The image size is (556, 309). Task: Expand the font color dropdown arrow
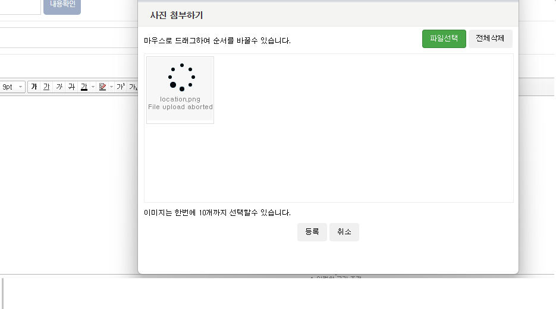pyautogui.click(x=92, y=87)
